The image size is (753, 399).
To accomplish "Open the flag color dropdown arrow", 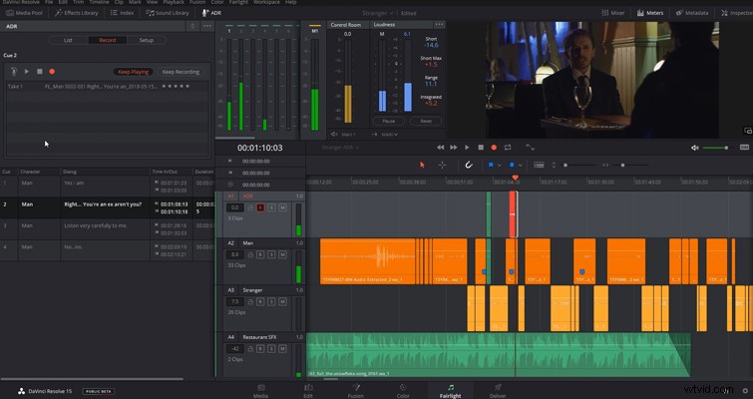I will click(x=500, y=166).
